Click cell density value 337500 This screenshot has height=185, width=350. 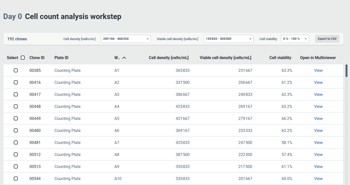183,82
